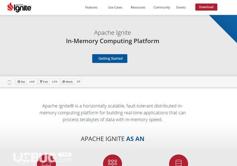Watch the repository on GitHub
This screenshot has width=237, height=166.
coord(68,82)
